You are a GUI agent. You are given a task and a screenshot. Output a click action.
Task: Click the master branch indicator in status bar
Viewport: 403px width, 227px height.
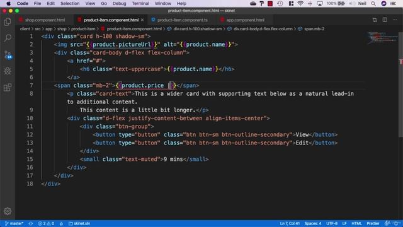pyautogui.click(x=14, y=223)
